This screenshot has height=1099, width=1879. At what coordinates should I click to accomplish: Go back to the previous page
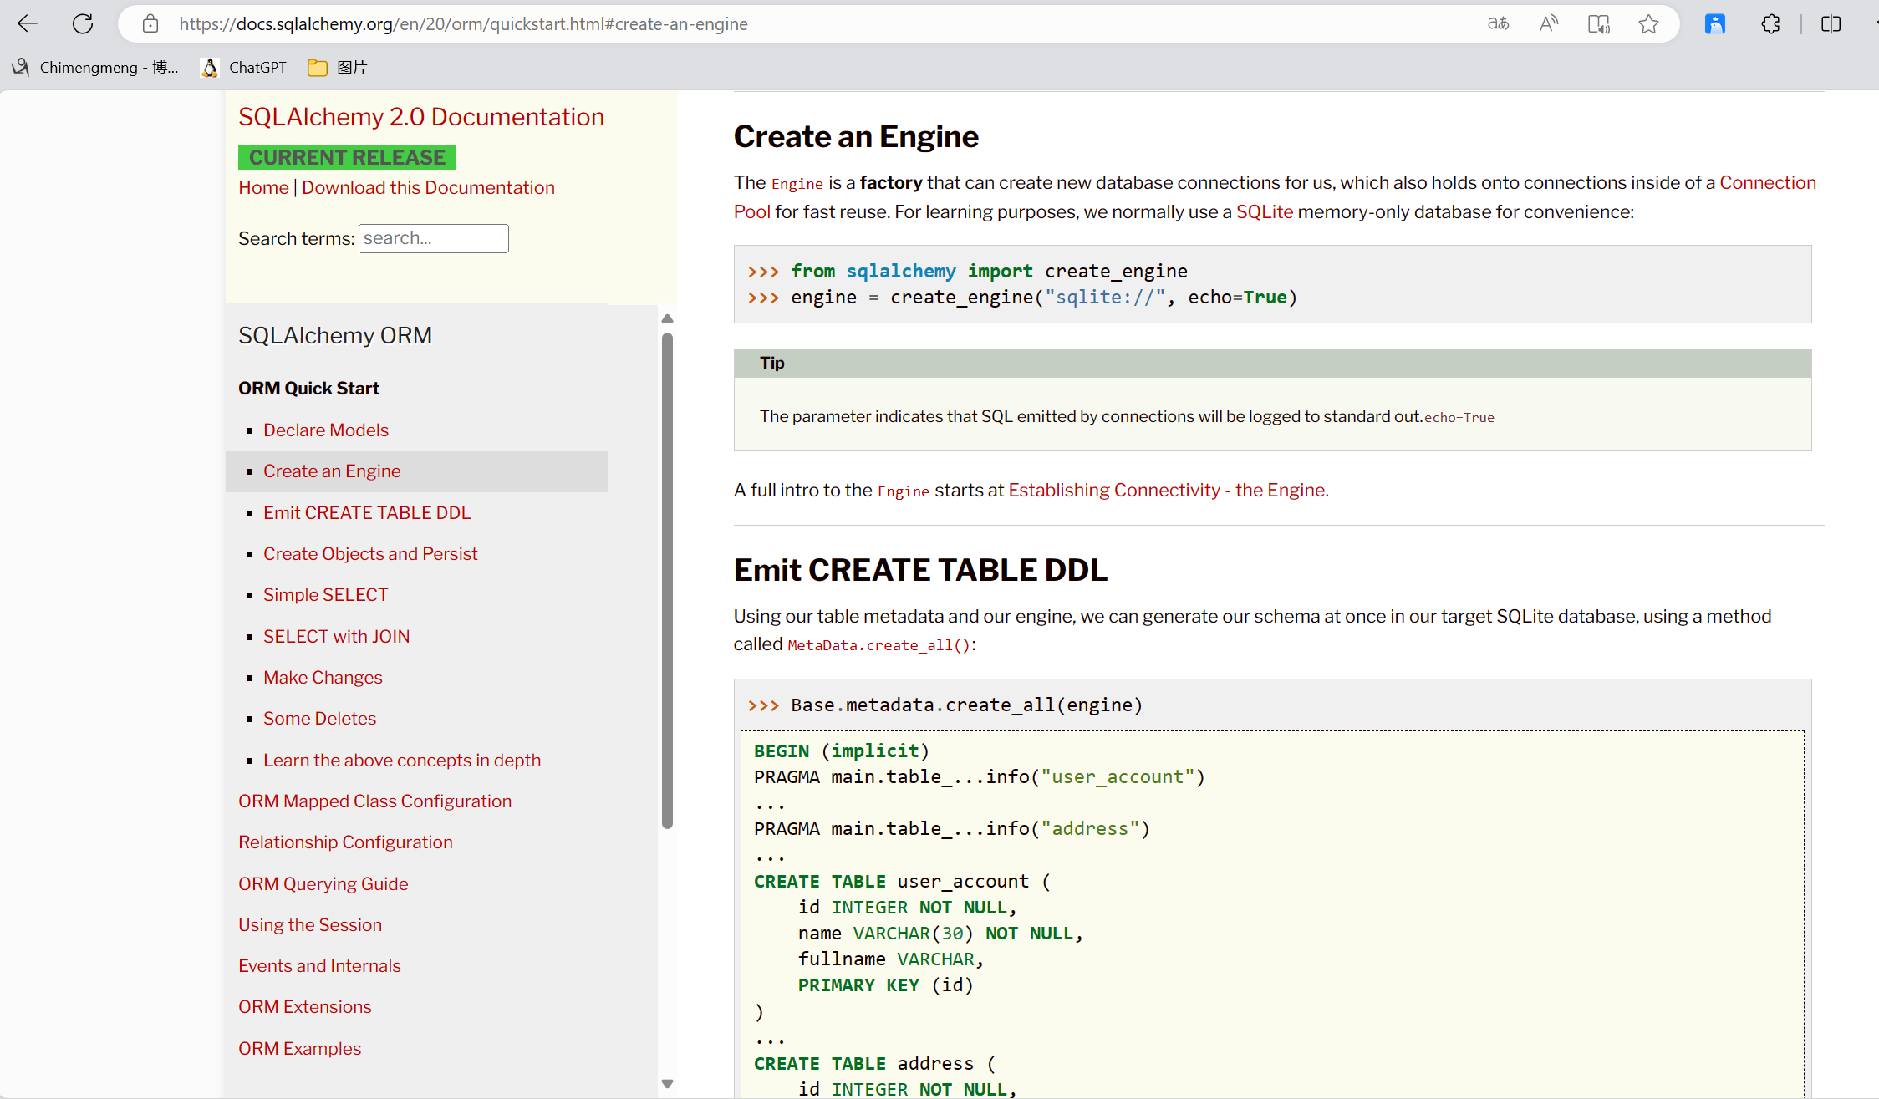[x=28, y=23]
